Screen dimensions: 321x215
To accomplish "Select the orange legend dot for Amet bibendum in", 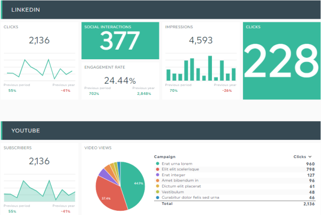I will tap(157, 180).
